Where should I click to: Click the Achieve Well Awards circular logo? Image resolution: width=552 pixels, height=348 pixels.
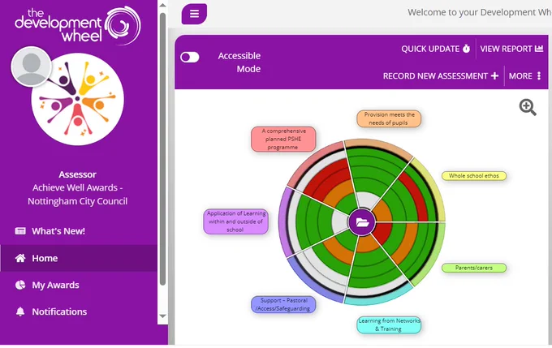tap(77, 99)
